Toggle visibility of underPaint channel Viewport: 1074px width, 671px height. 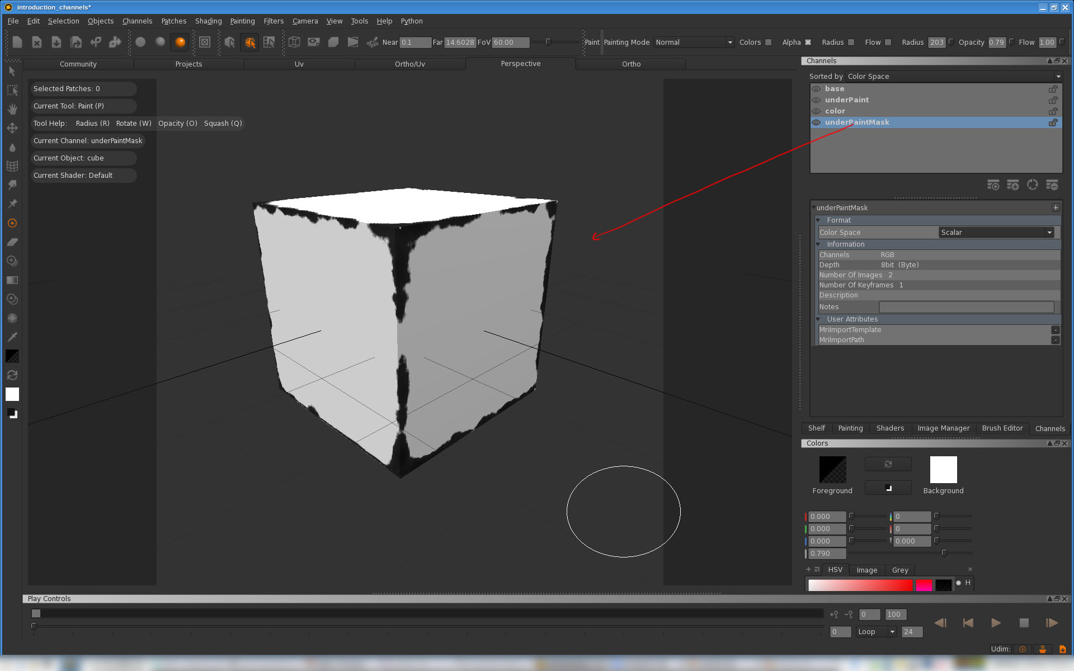(816, 100)
